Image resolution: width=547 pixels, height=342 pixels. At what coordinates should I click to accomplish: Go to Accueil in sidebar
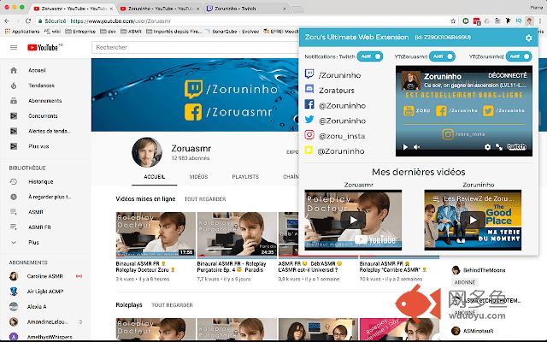point(37,70)
